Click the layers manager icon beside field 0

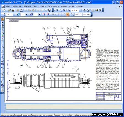(31, 14)
